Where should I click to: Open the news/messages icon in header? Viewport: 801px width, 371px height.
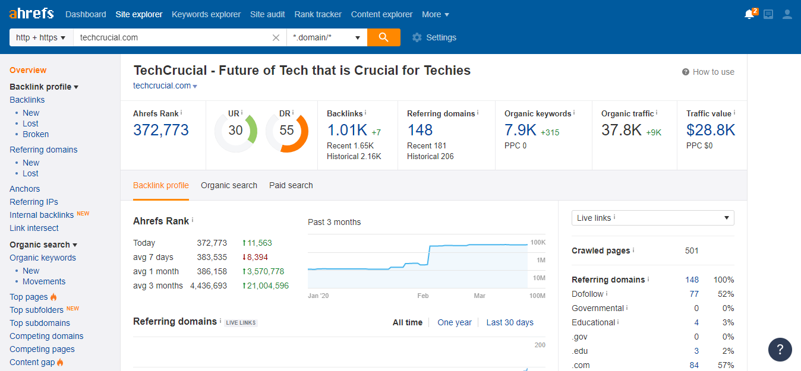[x=768, y=14]
